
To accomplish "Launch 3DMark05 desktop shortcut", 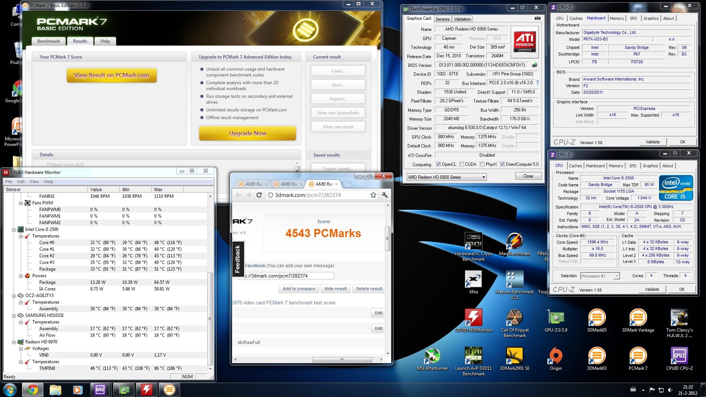I will point(597,321).
